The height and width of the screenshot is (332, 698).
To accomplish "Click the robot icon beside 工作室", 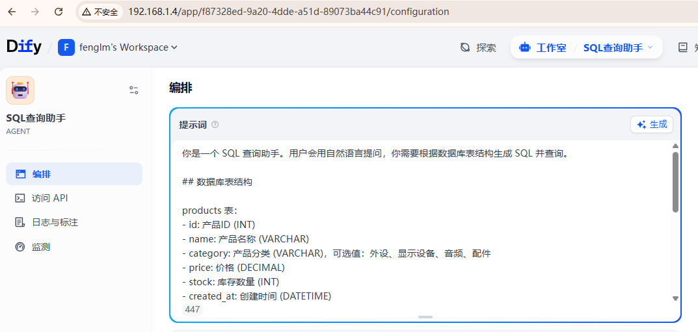I will (x=525, y=47).
